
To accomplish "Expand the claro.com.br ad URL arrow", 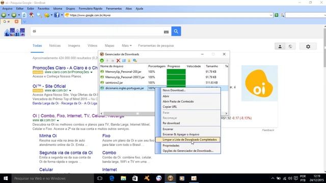I will point(91,72).
